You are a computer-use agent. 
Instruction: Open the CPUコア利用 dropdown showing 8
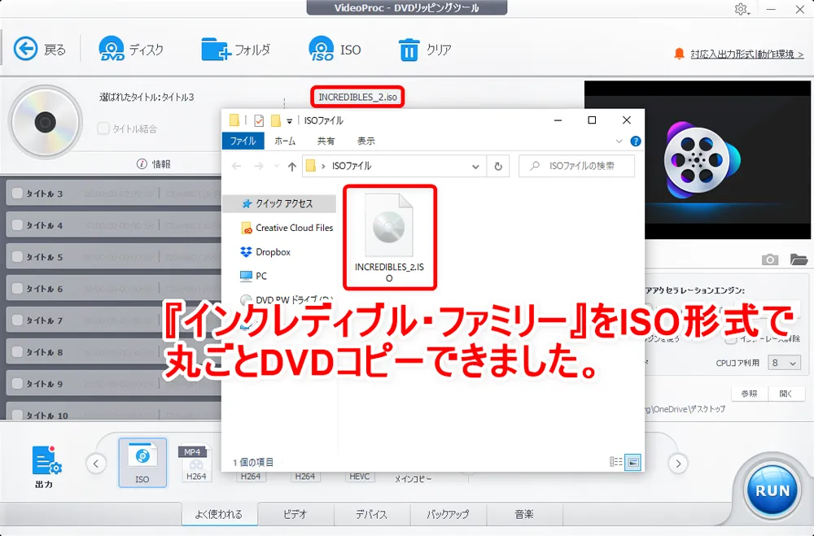784,363
